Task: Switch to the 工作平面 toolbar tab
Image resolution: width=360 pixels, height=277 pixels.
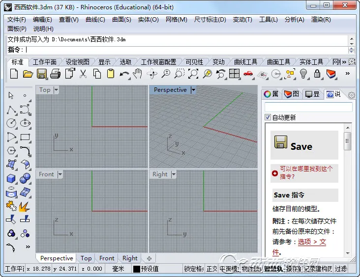Action: (x=45, y=62)
